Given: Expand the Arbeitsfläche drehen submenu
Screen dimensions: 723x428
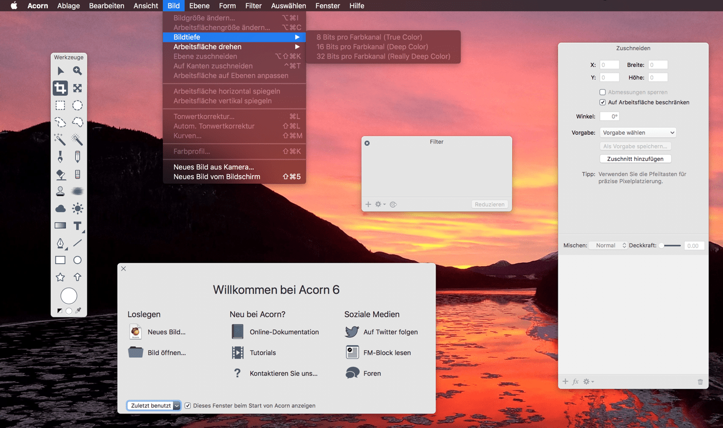Looking at the screenshot, I should pos(234,47).
